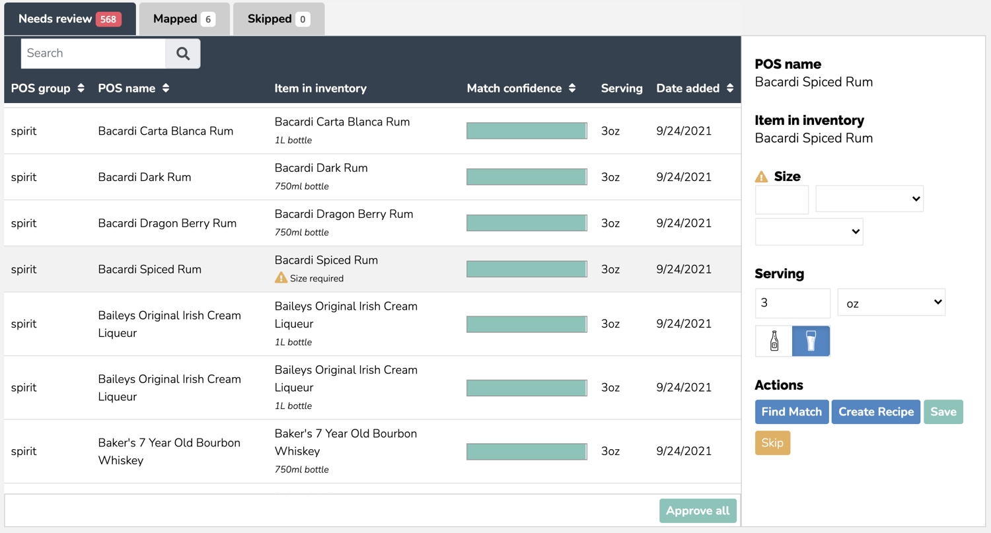Select the bottle serving mode icon
This screenshot has height=533, width=991.
(774, 341)
